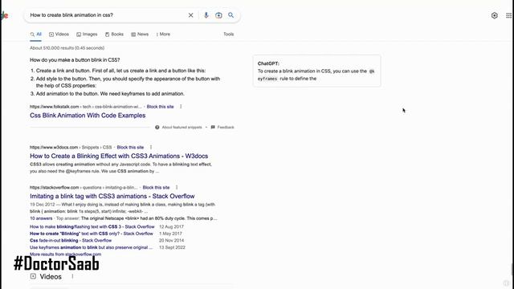Click Feedback link under featured snippet
Image resolution: width=514 pixels, height=289 pixels.
(x=226, y=127)
